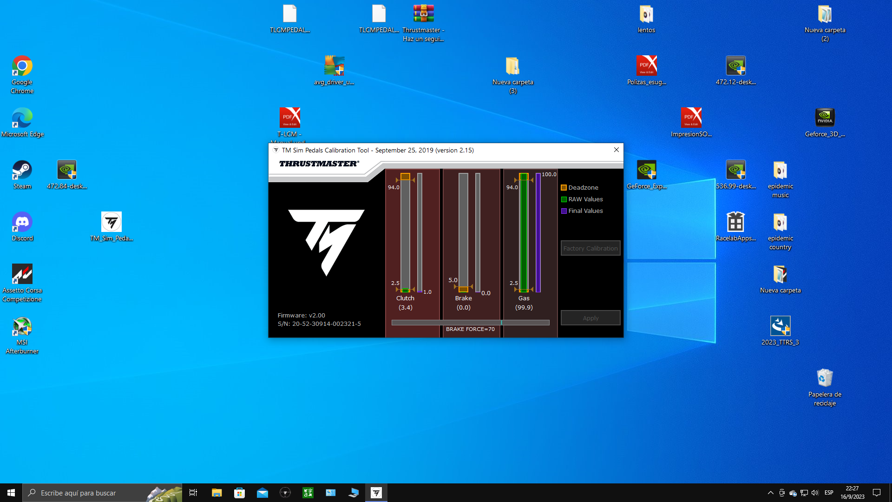
Task: Open the taskbar clock and date
Action: [x=852, y=493]
